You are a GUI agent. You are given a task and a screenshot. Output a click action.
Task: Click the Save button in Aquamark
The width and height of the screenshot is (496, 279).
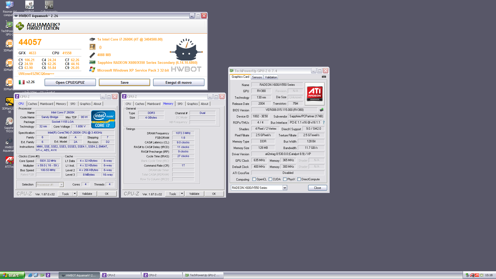click(125, 82)
